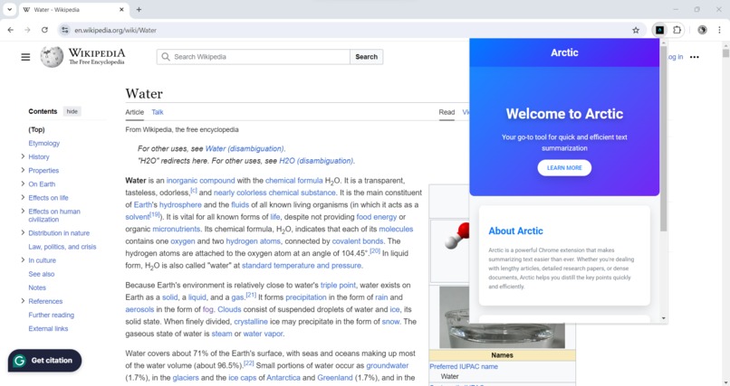Select the Article tab
The image size is (730, 386).
point(135,112)
